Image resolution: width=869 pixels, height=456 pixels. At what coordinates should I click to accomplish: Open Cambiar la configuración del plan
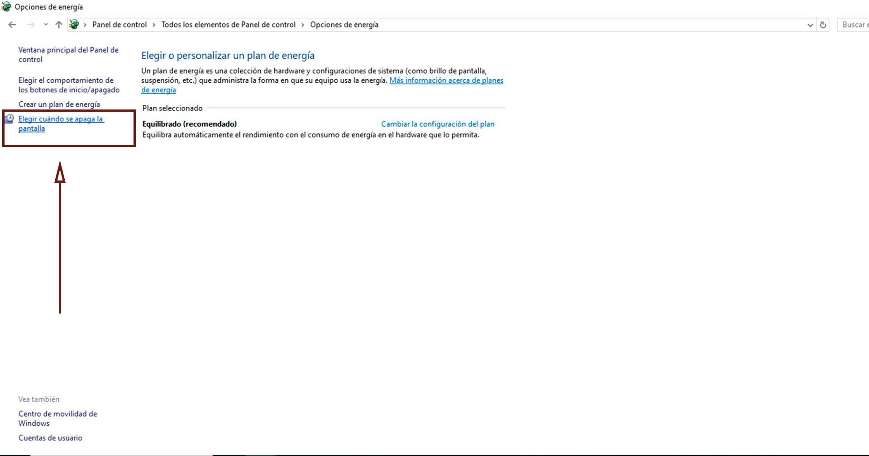tap(437, 124)
